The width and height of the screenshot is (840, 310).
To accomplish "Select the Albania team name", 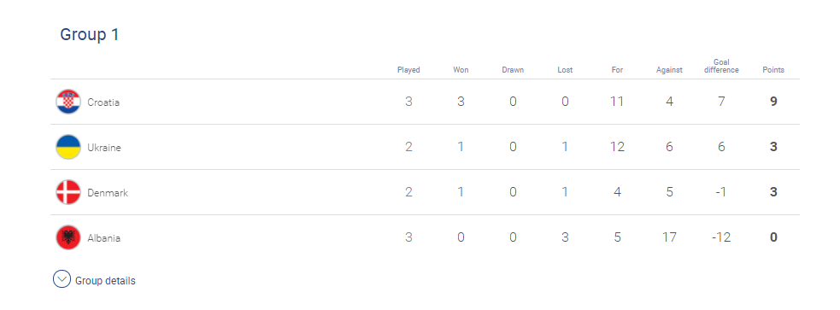I will 104,238.
